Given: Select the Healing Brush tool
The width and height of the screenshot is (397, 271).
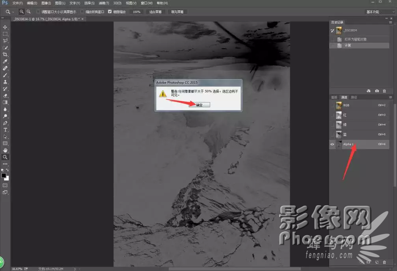Looking at the screenshot, I should click(x=5, y=68).
